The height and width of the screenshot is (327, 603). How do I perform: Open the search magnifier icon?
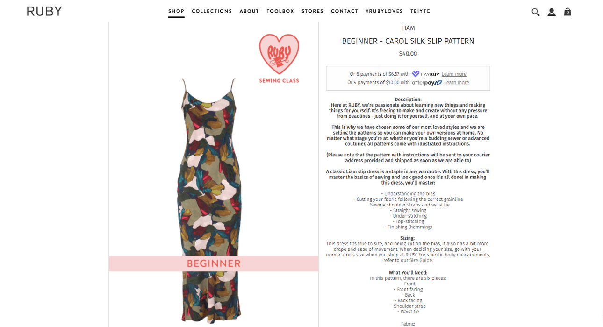point(536,12)
